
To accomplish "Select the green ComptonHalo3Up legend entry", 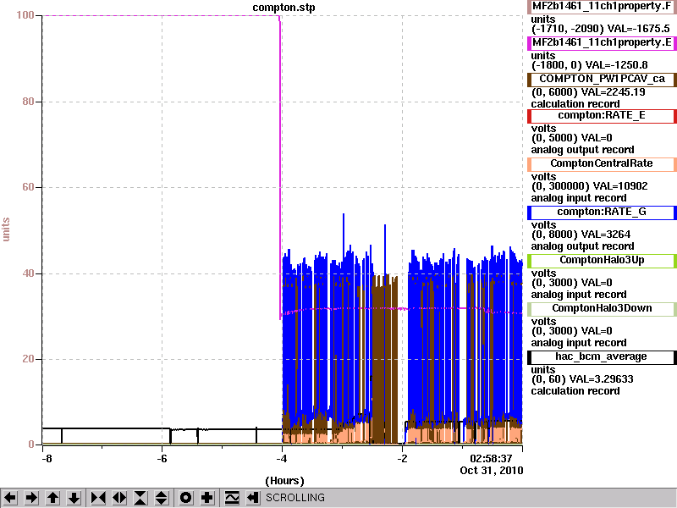I will pos(602,261).
